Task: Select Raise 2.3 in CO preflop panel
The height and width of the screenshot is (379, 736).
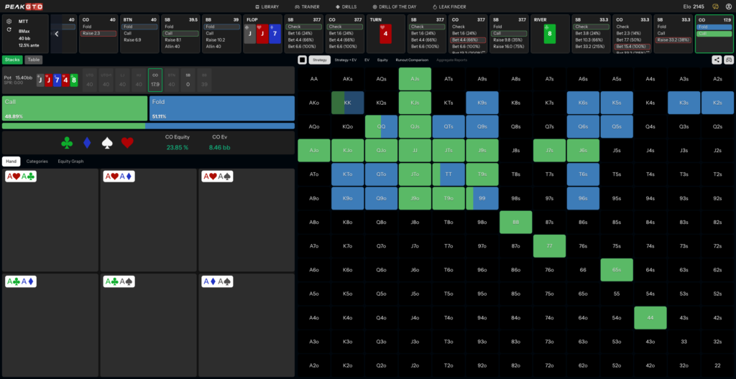Action: pyautogui.click(x=98, y=33)
